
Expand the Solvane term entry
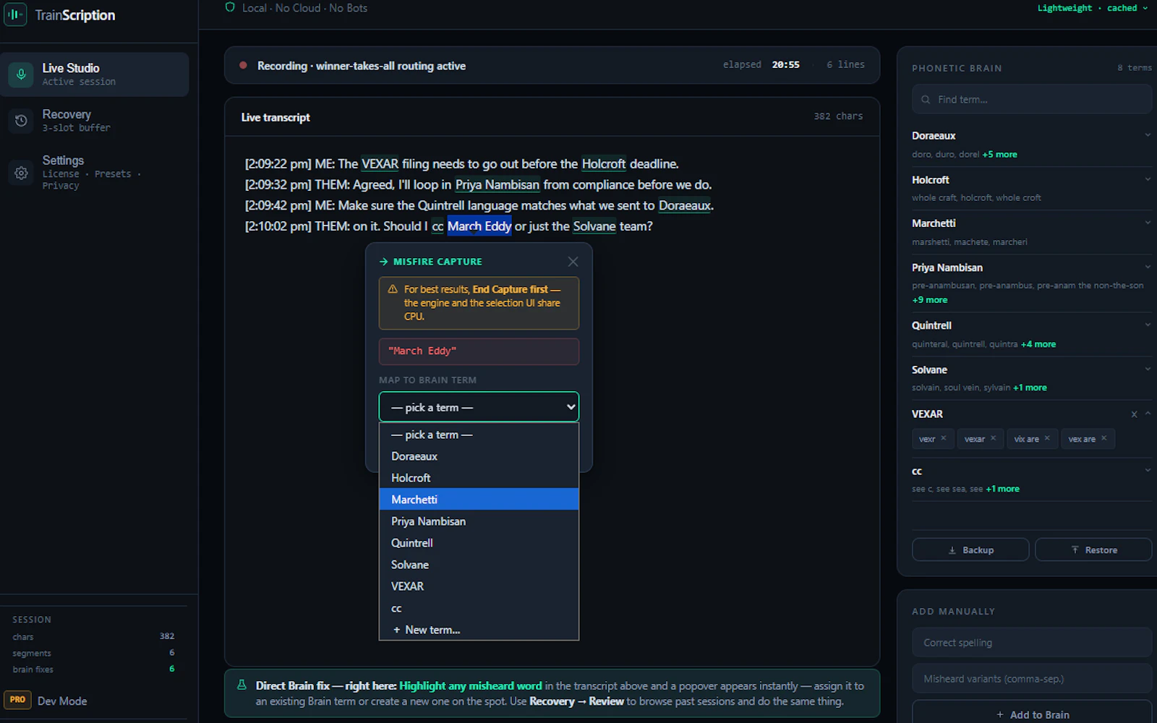coord(1148,369)
